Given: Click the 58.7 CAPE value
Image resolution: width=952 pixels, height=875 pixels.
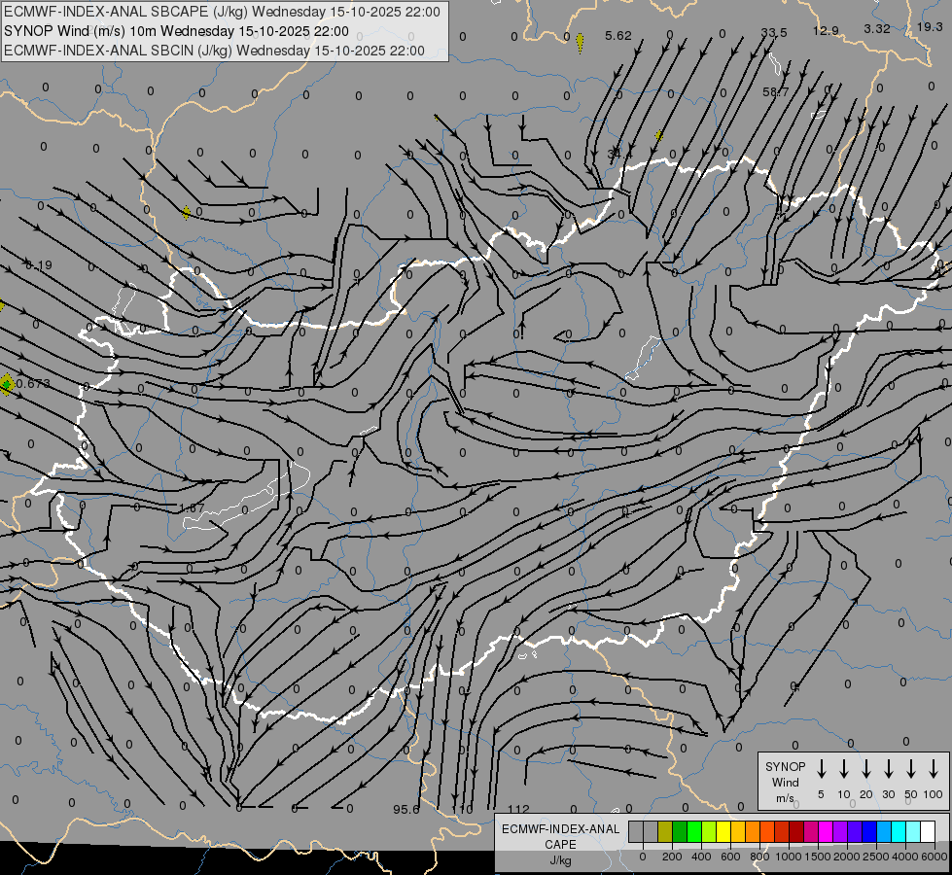Looking at the screenshot, I should point(776,91).
